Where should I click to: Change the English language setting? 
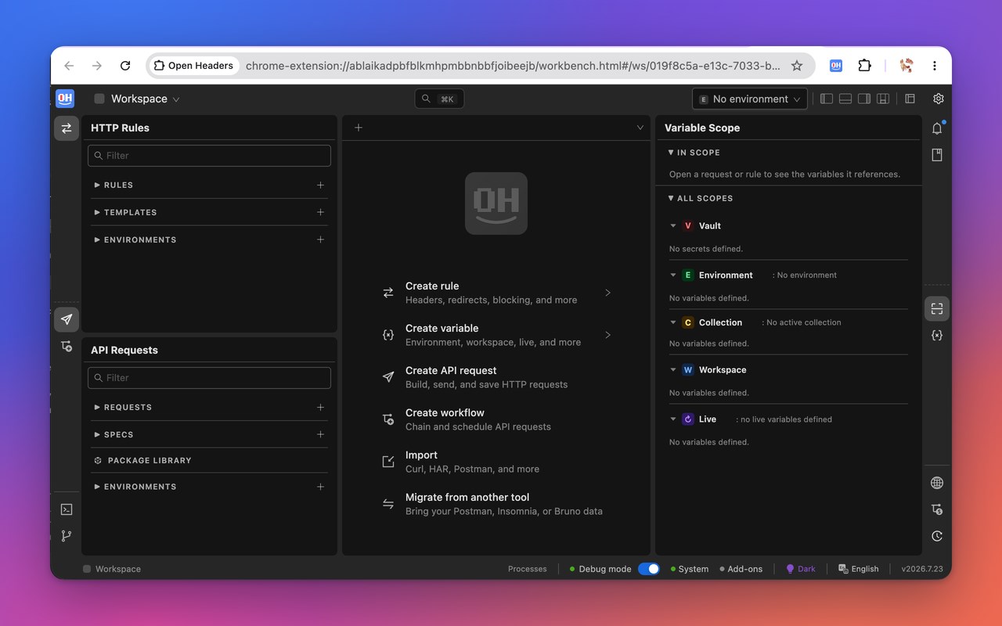[859, 569]
